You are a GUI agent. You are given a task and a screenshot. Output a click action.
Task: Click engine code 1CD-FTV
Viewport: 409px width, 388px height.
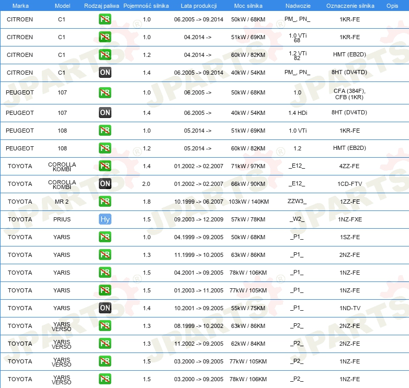pos(349,184)
